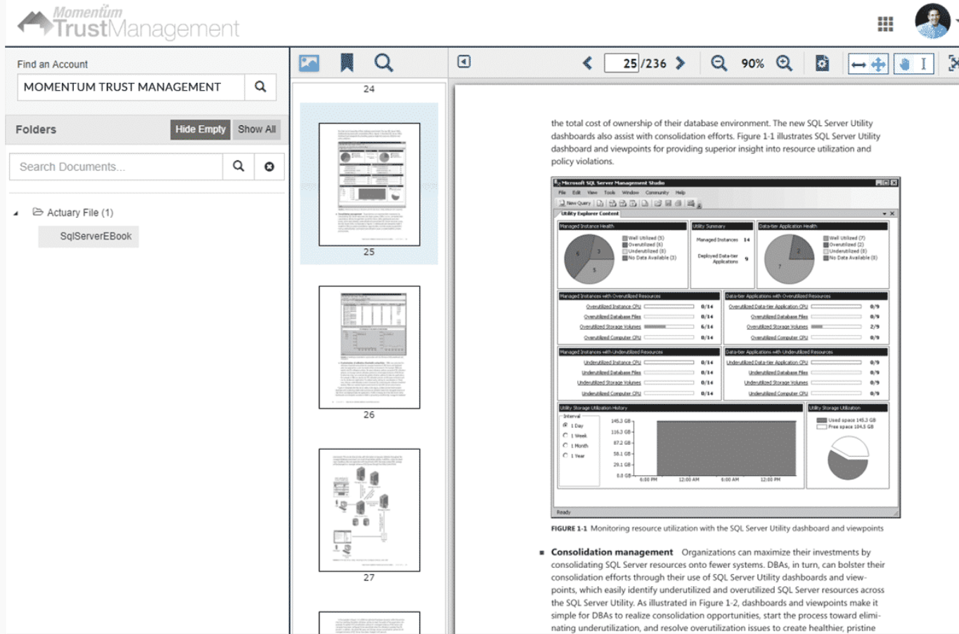The image size is (959, 634).
Task: Go to the next page
Action: pyautogui.click(x=680, y=63)
